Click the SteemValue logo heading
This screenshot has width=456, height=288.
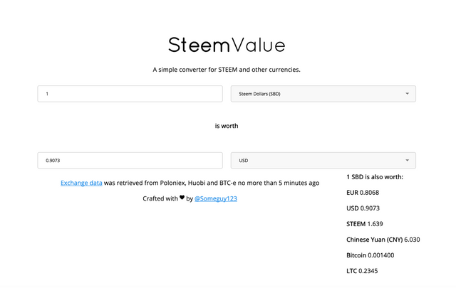pyautogui.click(x=227, y=45)
